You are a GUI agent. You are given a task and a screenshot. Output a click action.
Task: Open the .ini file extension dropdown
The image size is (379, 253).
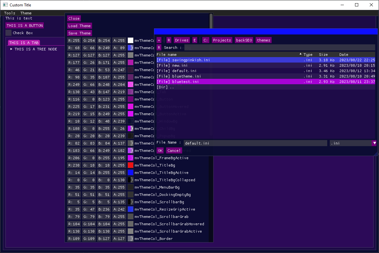coord(374,143)
